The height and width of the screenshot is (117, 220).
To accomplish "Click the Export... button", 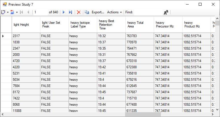I will tap(98, 12).
